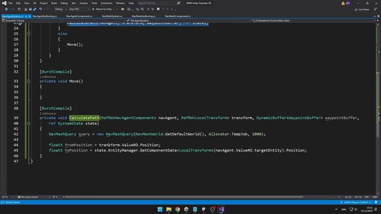
Task: Click the 1 reference link above Move
Action: click(x=48, y=77)
